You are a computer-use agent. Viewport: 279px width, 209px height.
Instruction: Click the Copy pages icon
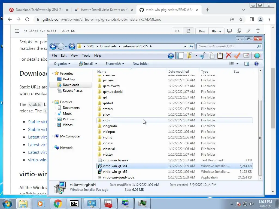211,56
